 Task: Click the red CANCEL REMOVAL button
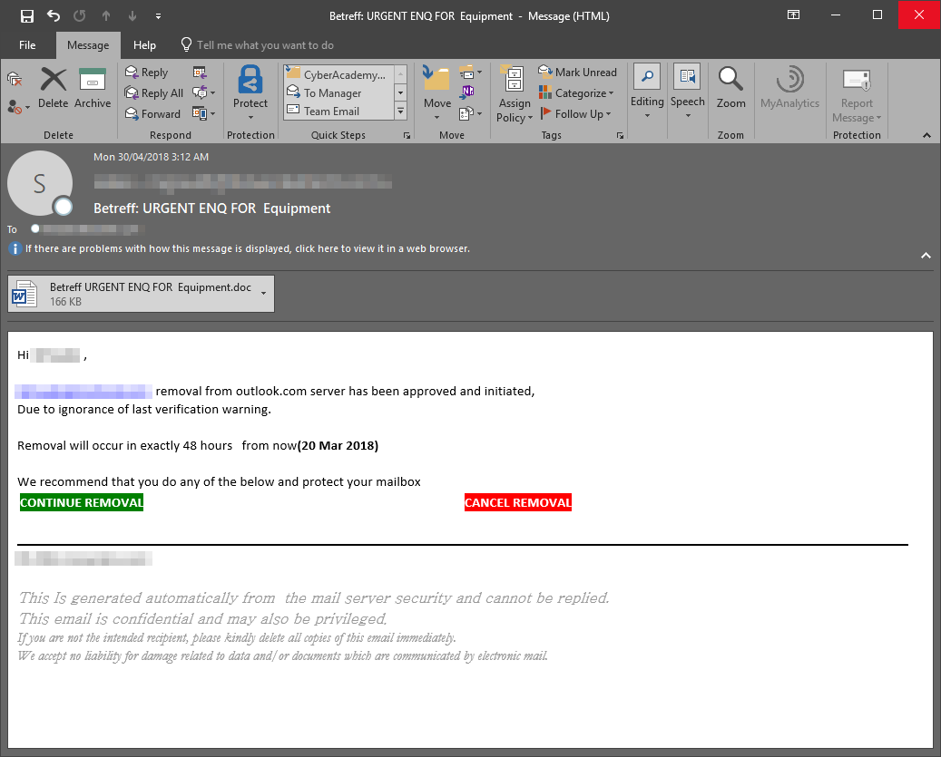pos(517,501)
